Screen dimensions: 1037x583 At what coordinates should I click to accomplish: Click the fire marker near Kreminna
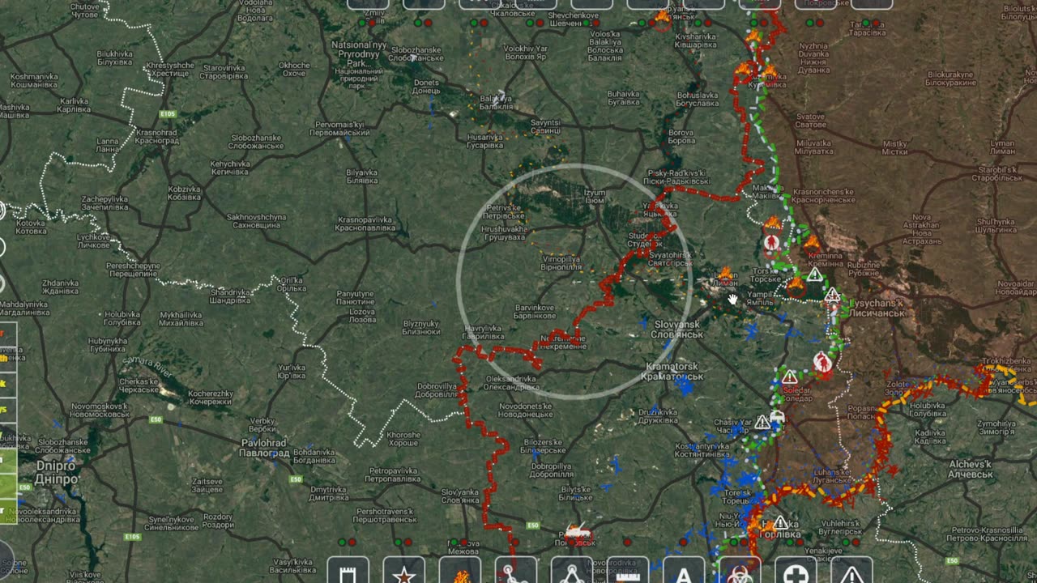tap(811, 243)
